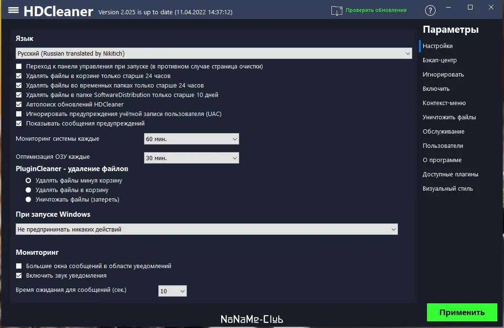Uncheck Удалять файлы в корзине старше 24 часов

point(19,76)
